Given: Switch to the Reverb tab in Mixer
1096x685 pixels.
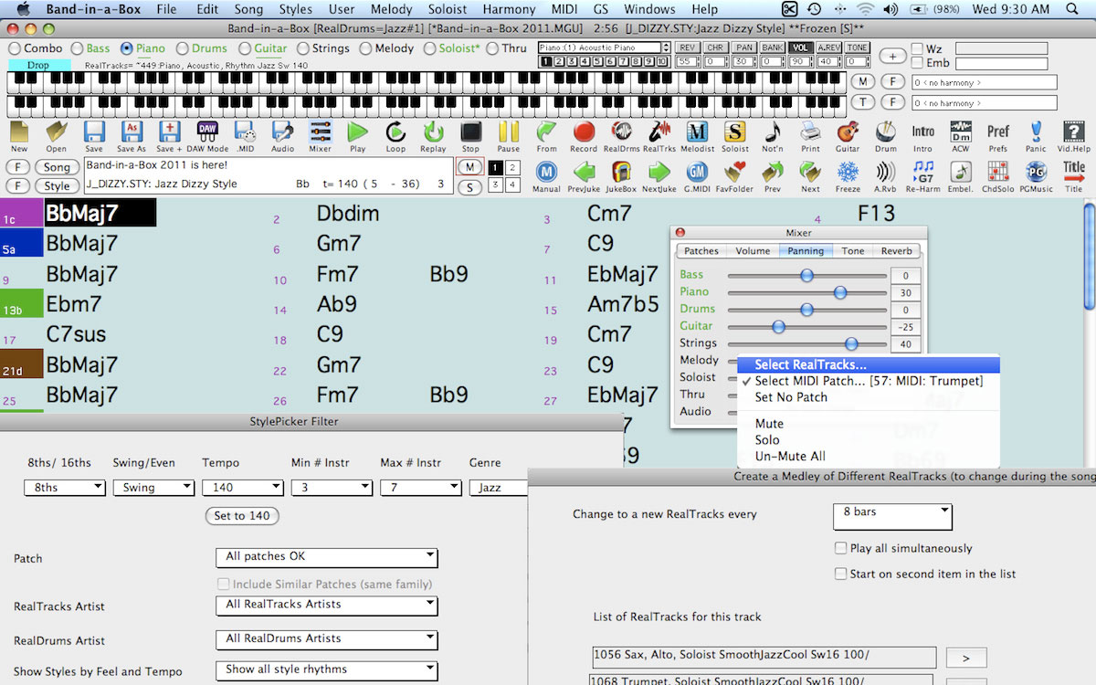Looking at the screenshot, I should coord(896,251).
